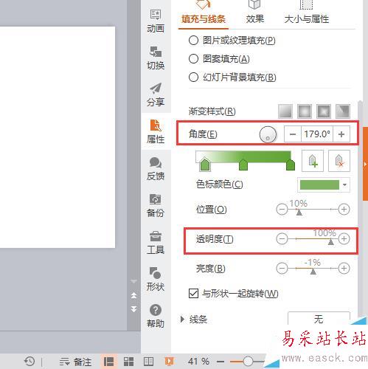Screen dimensions: 368x369
Task: Decrease 位置 with minus button
Action: [x=282, y=210]
